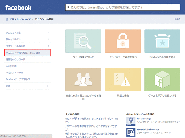Screen dimensions: 185x138
Task: Open アカウントの停止 sidebar item
Action: click(x=27, y=73)
